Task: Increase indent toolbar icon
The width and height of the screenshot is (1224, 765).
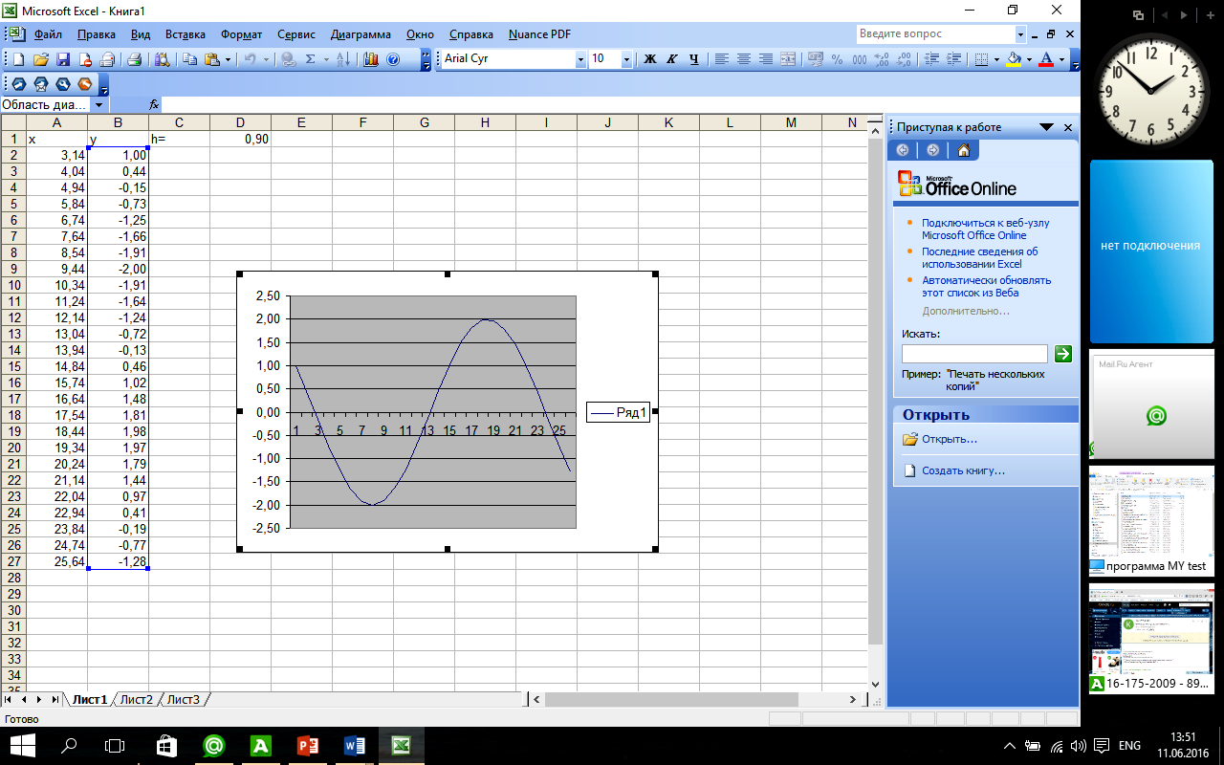Action: coord(953,59)
